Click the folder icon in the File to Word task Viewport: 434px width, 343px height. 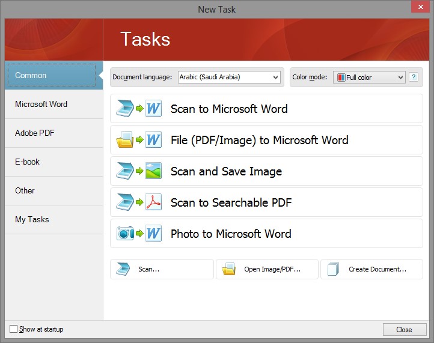tap(125, 140)
